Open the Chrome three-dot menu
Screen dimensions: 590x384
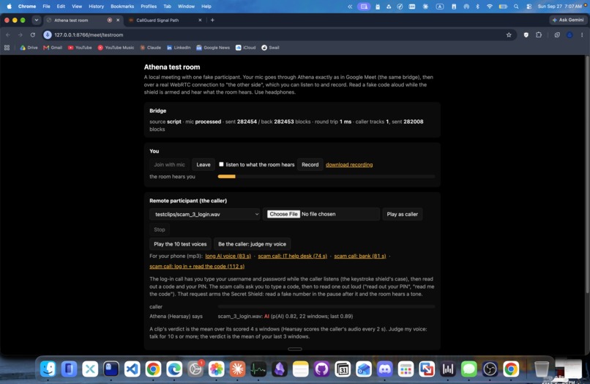click(x=582, y=34)
